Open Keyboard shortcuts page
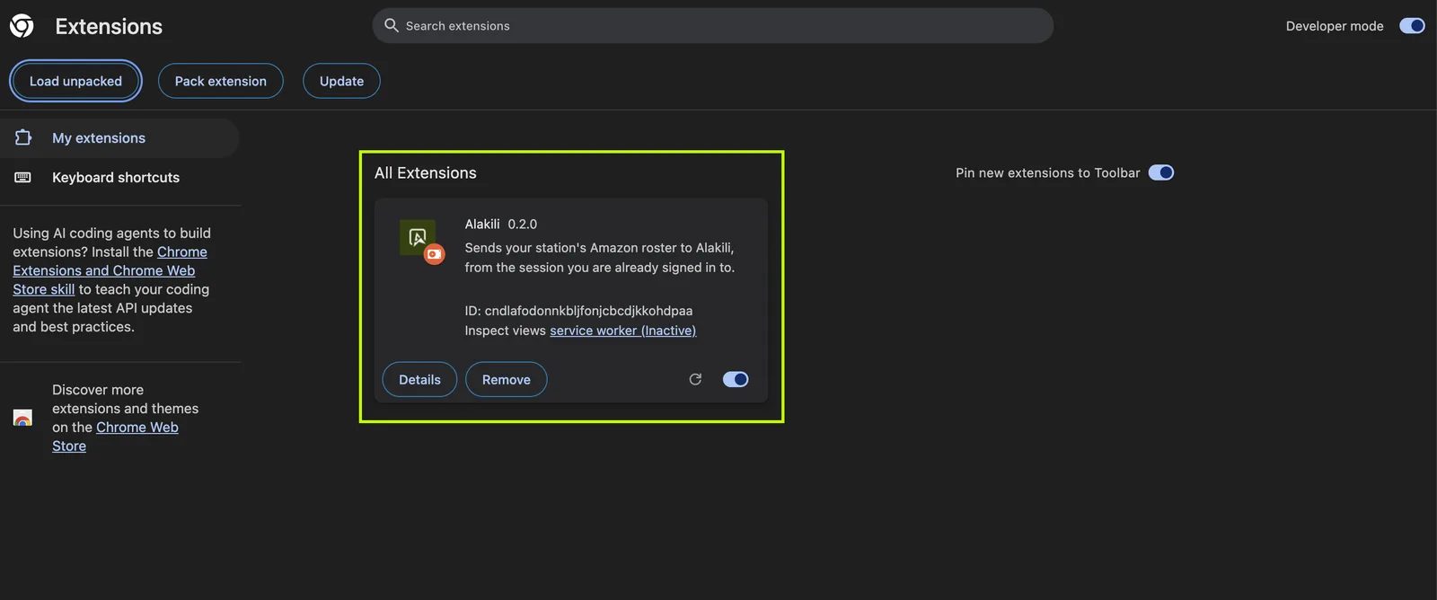The height and width of the screenshot is (600, 1437). coord(119,177)
